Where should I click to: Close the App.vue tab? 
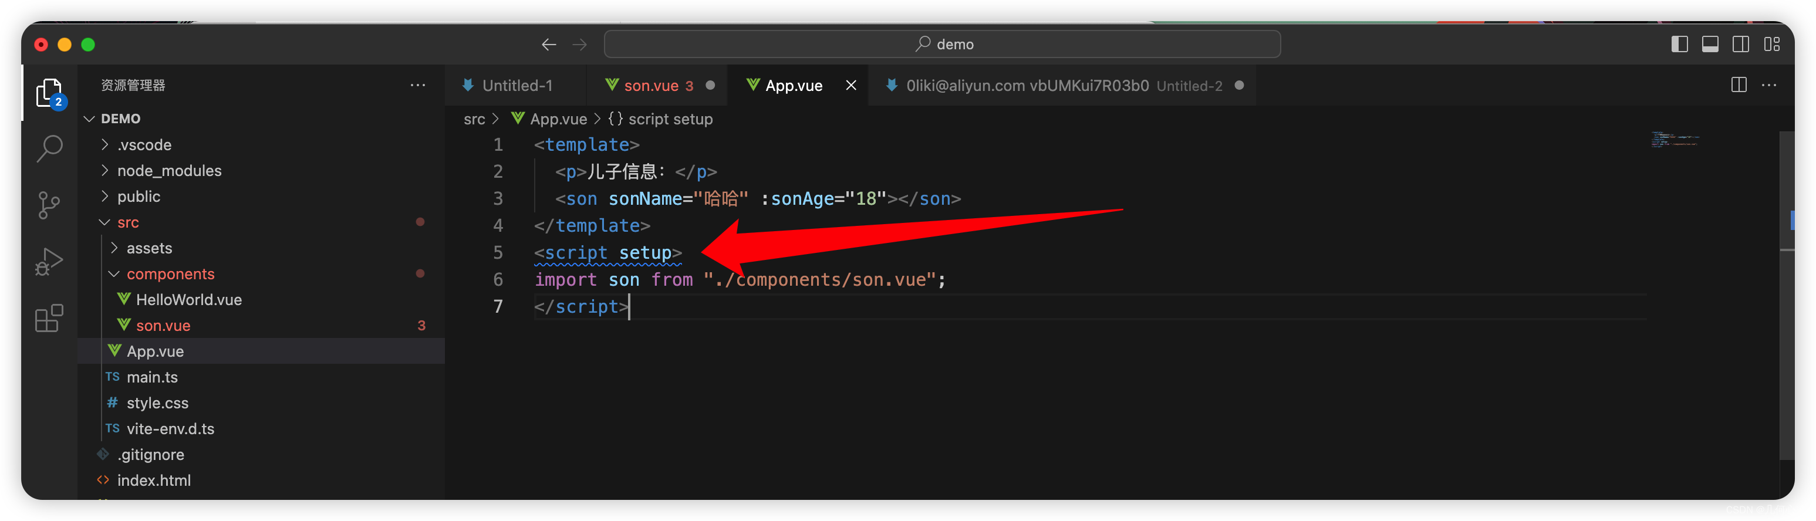pyautogui.click(x=851, y=85)
